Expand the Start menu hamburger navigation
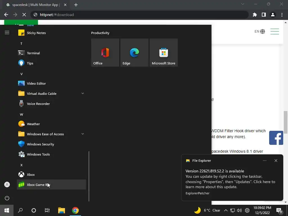 7,33
